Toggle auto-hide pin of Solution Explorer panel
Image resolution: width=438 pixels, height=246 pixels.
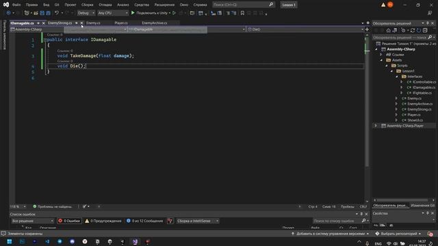(427, 23)
